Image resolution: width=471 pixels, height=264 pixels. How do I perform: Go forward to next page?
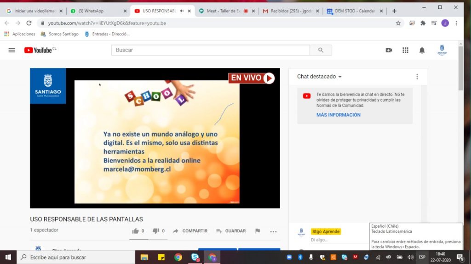(x=18, y=23)
